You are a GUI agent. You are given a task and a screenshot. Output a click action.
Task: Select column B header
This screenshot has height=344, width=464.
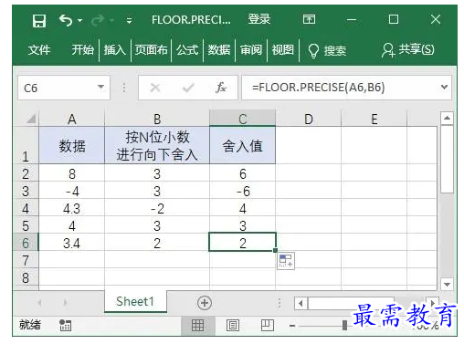click(x=157, y=120)
